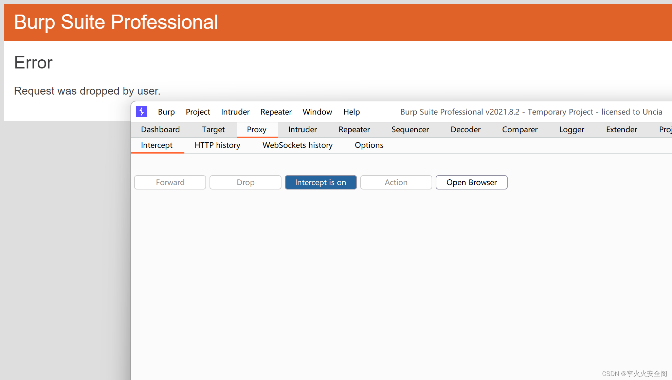This screenshot has width=672, height=380.
Task: Click the Open Browser button
Action: (x=472, y=182)
